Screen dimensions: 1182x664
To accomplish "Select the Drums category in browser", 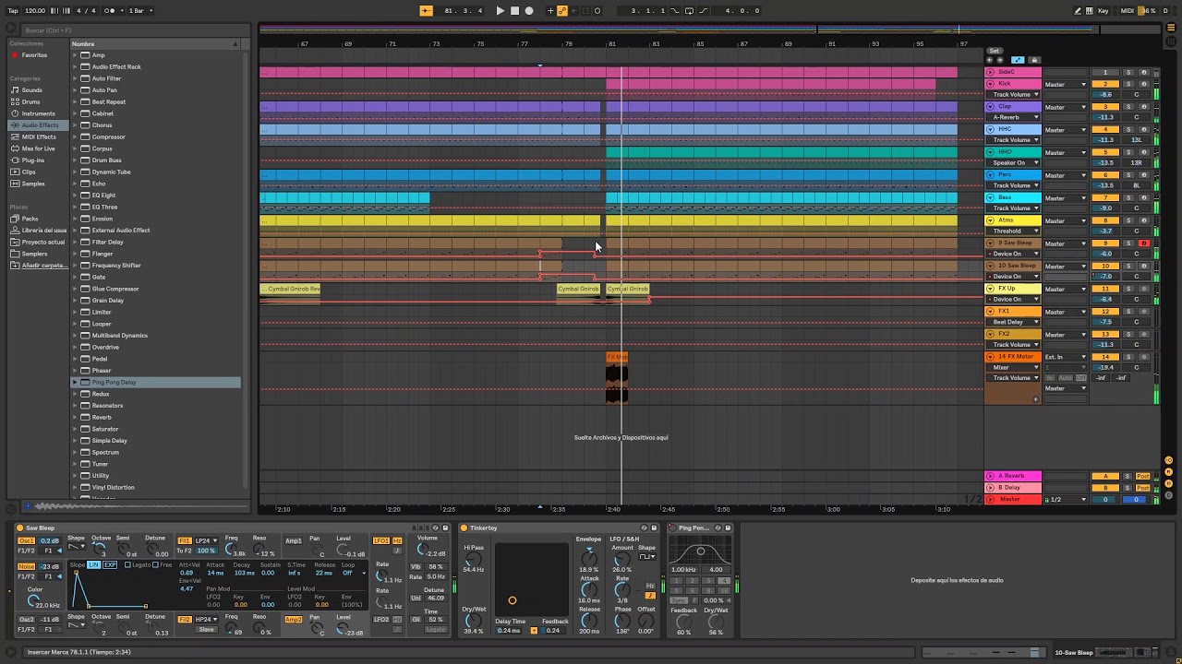I will click(31, 101).
